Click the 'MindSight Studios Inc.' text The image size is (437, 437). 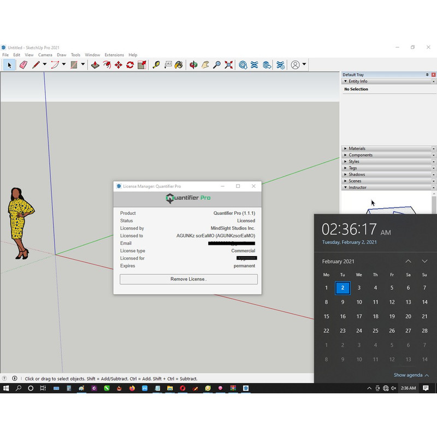click(233, 228)
